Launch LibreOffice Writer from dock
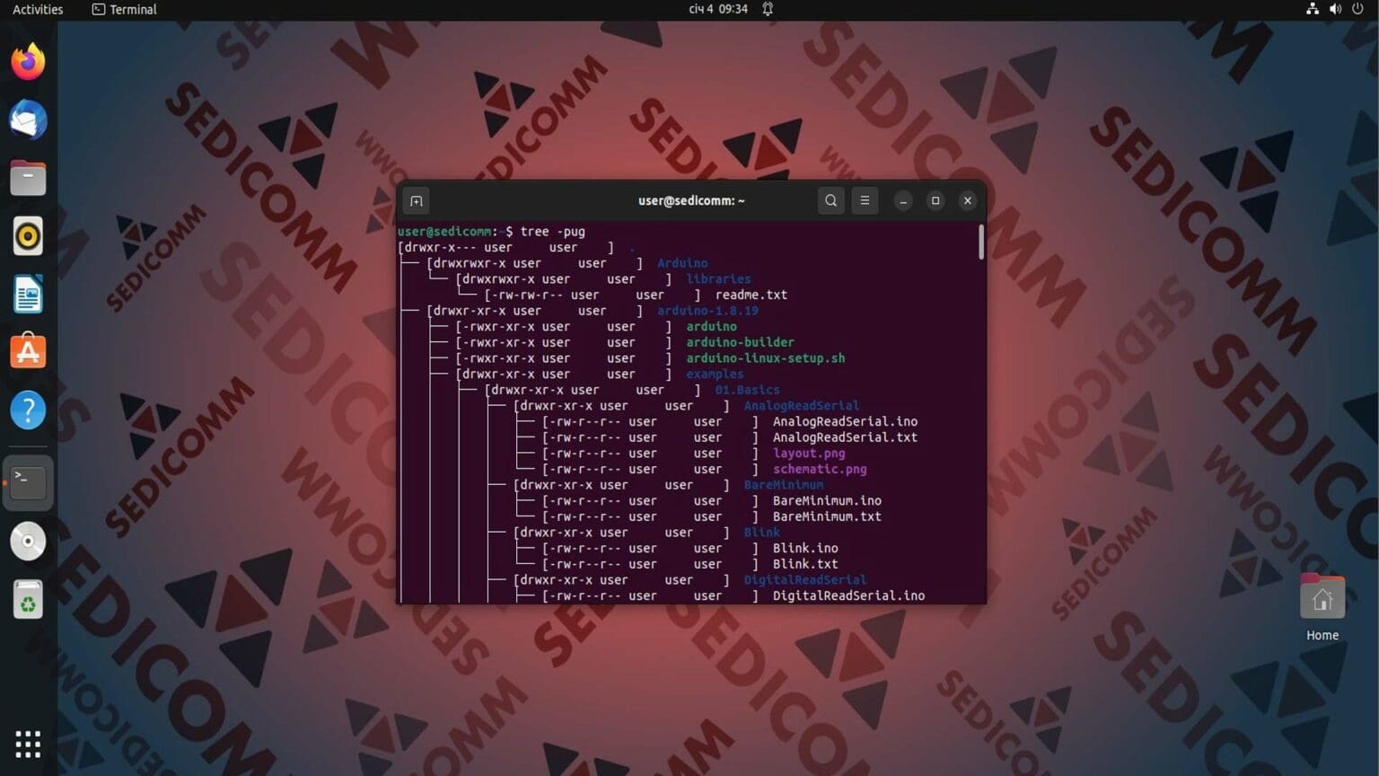 pos(28,295)
